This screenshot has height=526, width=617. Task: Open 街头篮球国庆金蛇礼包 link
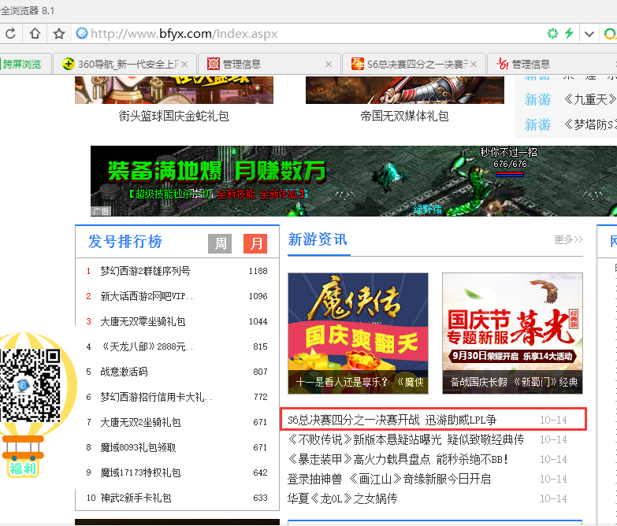click(173, 116)
